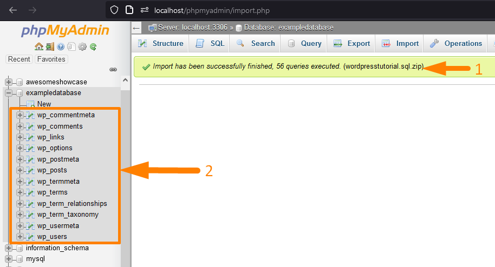Select the awesomeshowcase database

click(56, 82)
